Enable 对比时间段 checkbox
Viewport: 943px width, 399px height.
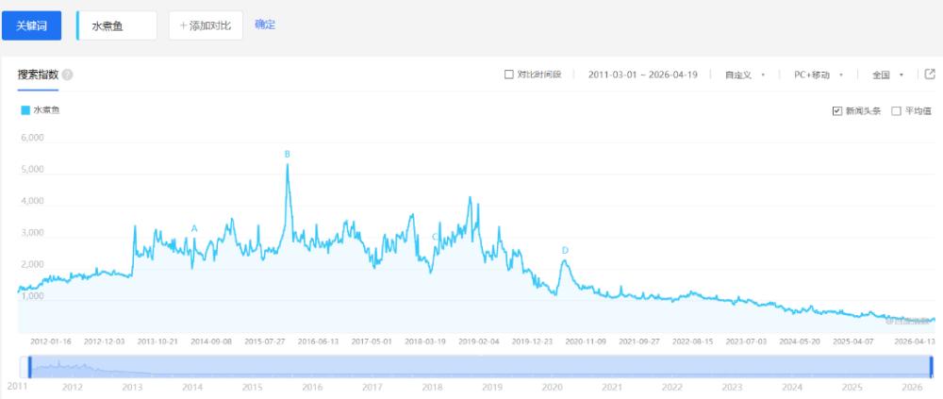coord(509,75)
